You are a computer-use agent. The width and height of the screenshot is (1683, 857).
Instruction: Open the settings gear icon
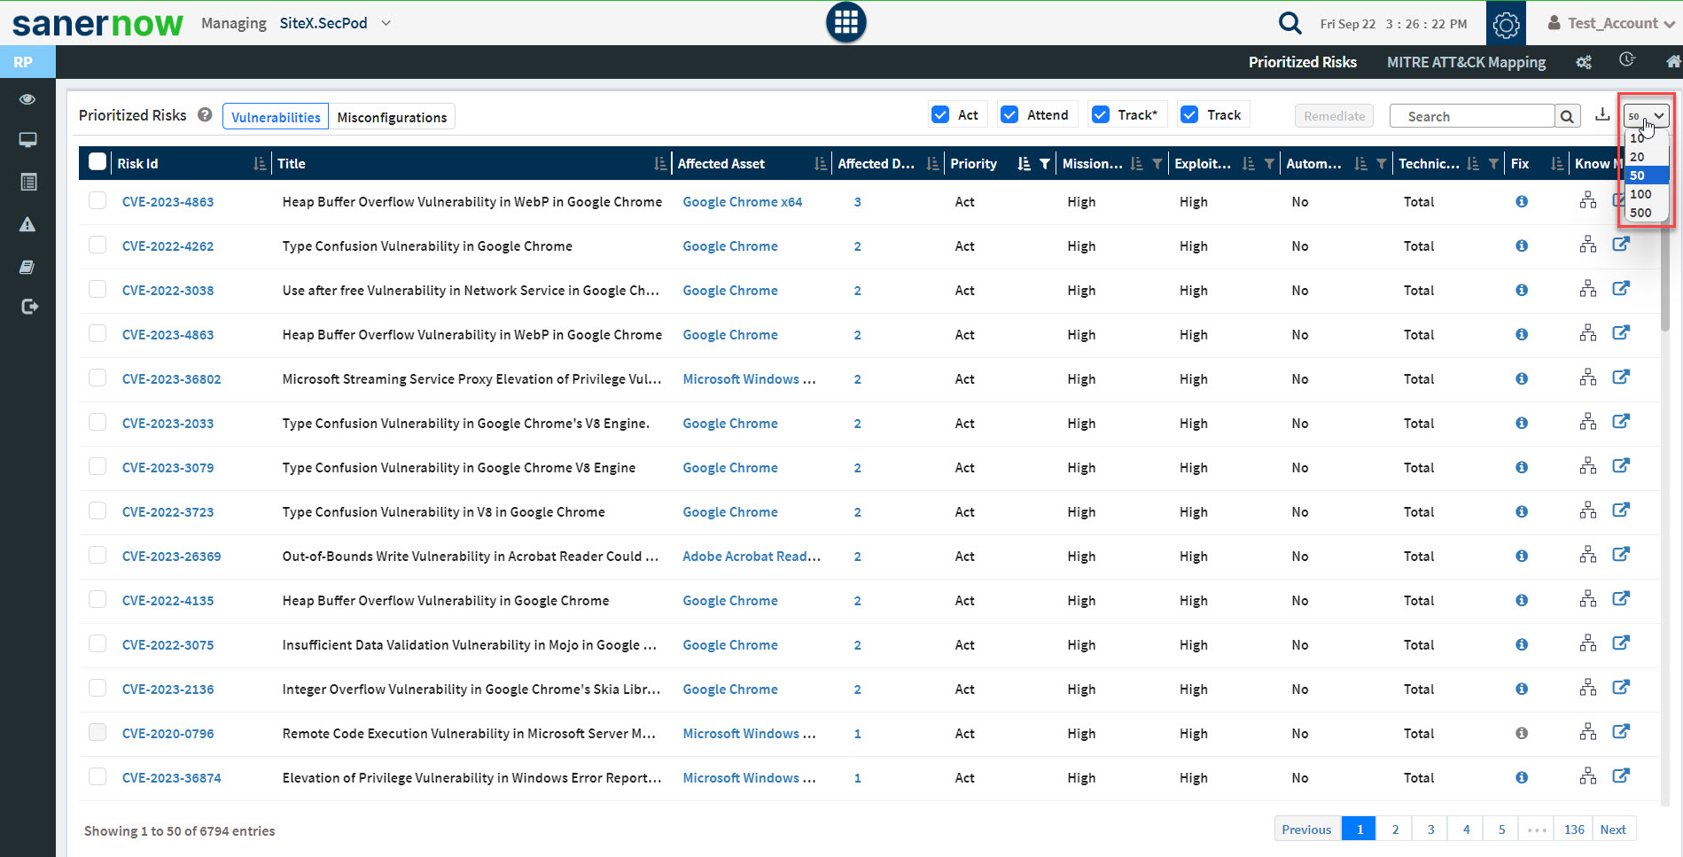click(x=1506, y=24)
